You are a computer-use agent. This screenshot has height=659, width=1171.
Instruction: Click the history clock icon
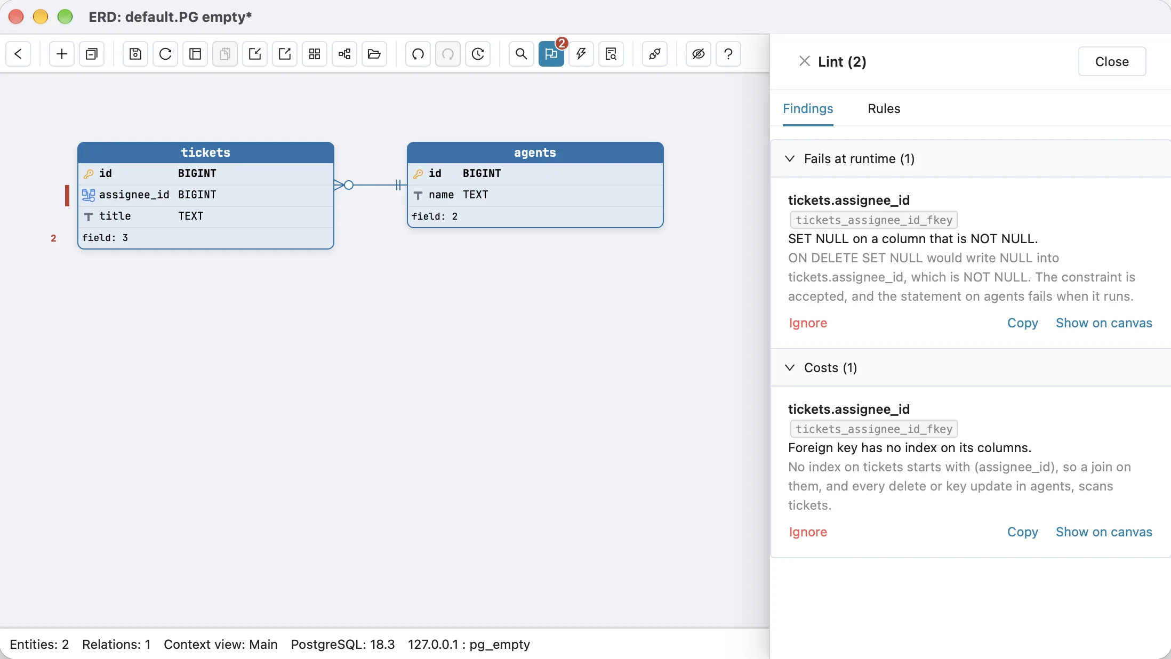(x=478, y=54)
